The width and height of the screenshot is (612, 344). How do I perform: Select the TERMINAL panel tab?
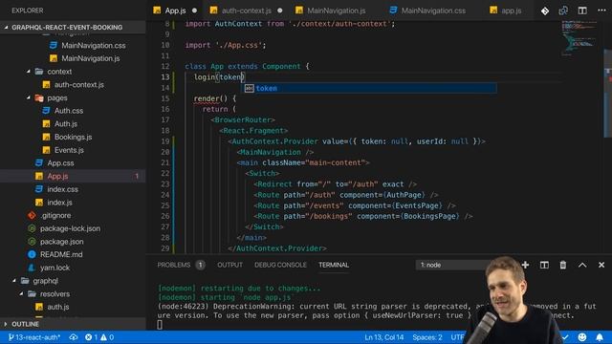click(x=334, y=266)
